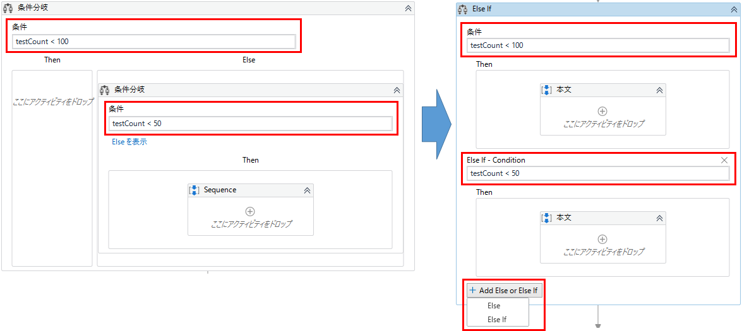Select the Else If - Condition label

pos(496,160)
